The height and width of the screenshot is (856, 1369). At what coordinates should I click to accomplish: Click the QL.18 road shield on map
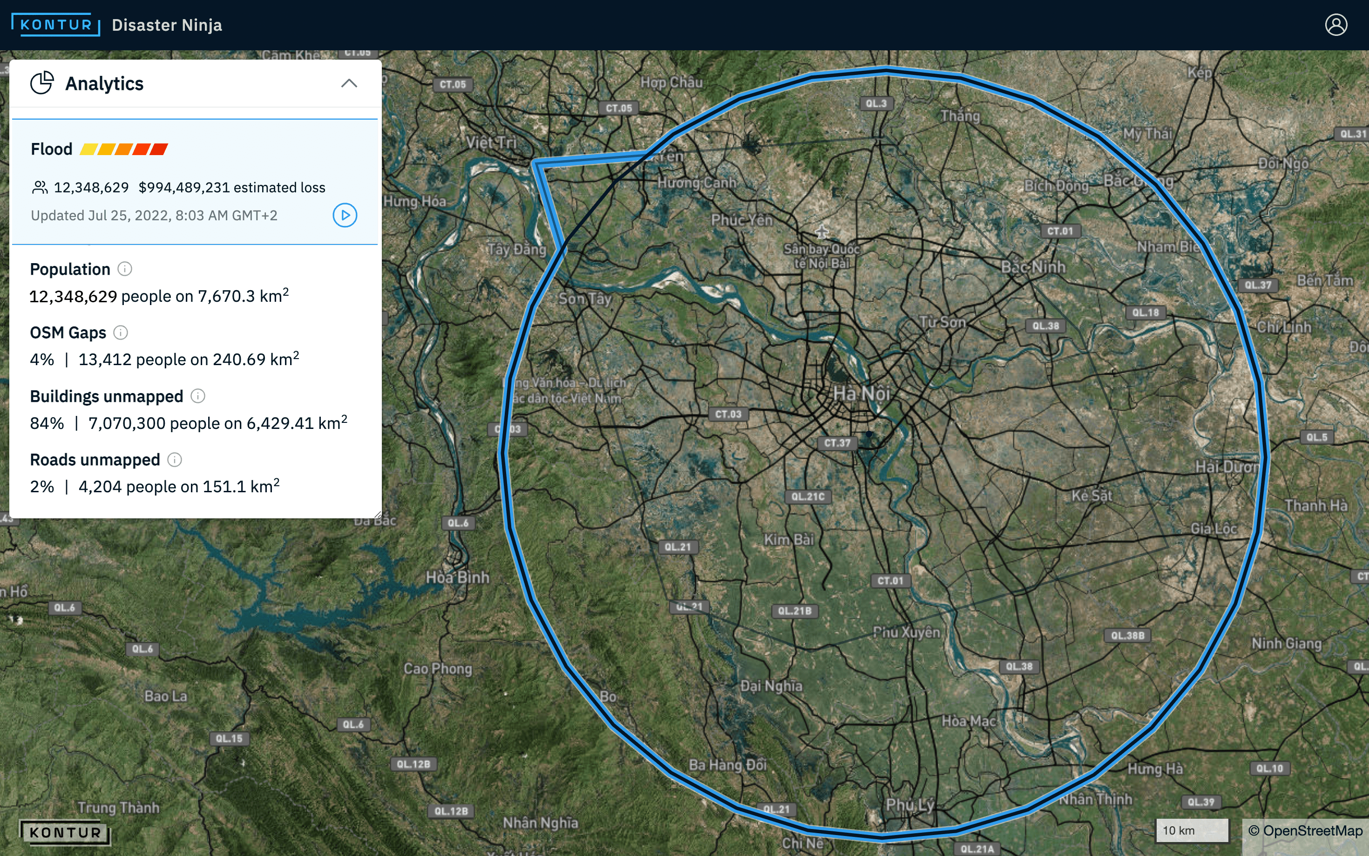point(1145,313)
